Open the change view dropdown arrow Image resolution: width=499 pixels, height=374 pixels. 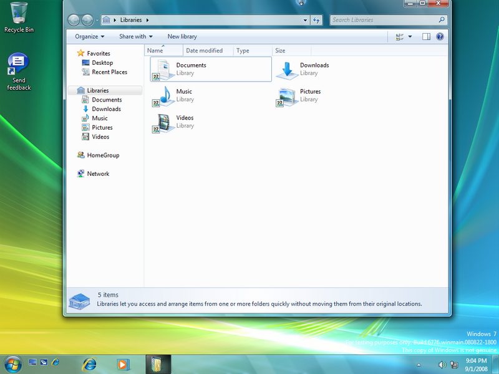coord(410,37)
